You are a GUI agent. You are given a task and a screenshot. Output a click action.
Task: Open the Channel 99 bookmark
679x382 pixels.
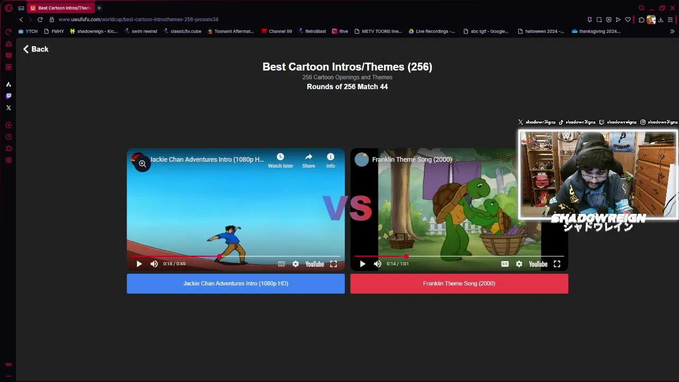pyautogui.click(x=276, y=31)
